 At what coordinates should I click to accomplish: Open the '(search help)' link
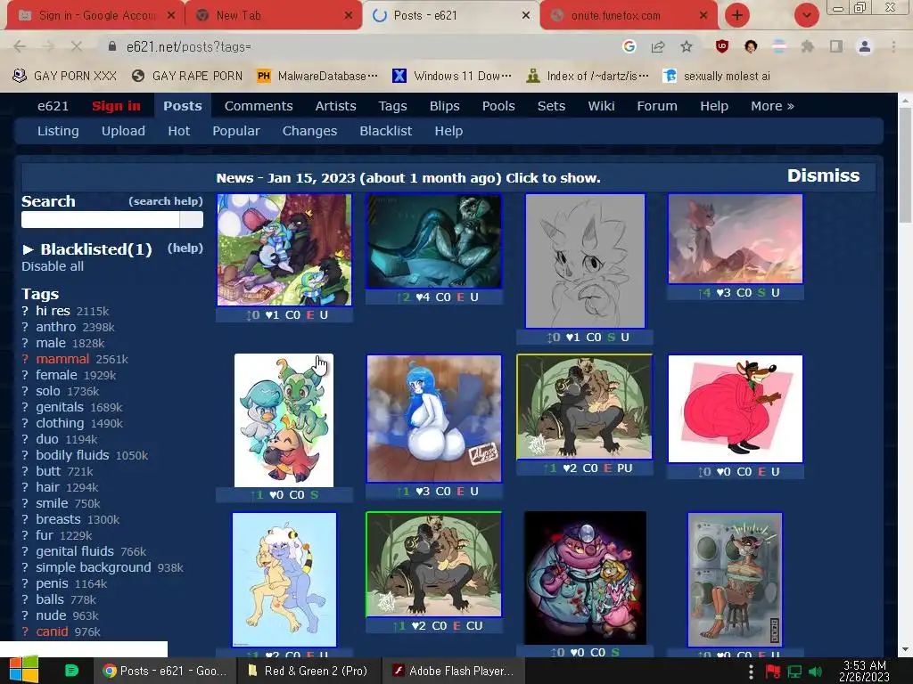coord(165,201)
